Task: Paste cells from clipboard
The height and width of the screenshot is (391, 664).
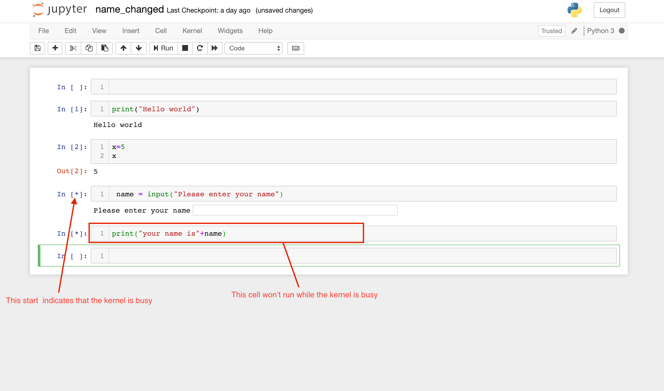Action: pos(105,48)
